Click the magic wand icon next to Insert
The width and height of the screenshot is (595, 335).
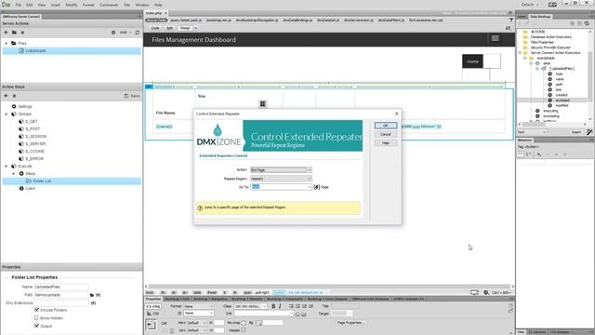[x=588, y=132]
